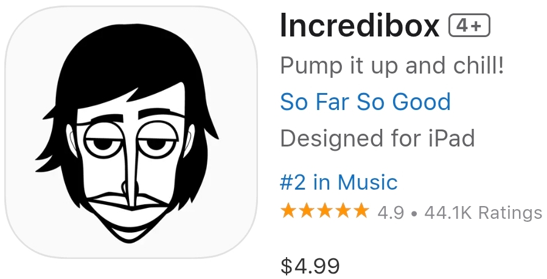Click the character's nose in app icon
547x279 pixels.
pyautogui.click(x=128, y=181)
